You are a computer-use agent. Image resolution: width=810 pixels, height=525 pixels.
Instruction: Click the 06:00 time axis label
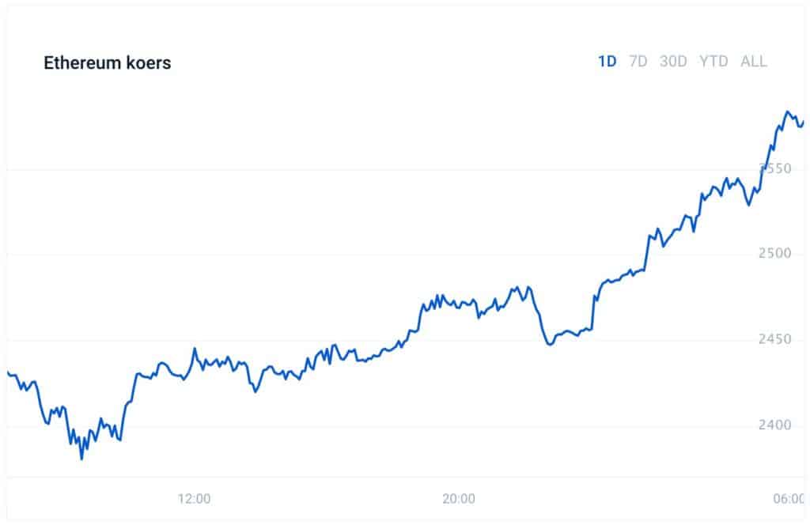pos(789,499)
